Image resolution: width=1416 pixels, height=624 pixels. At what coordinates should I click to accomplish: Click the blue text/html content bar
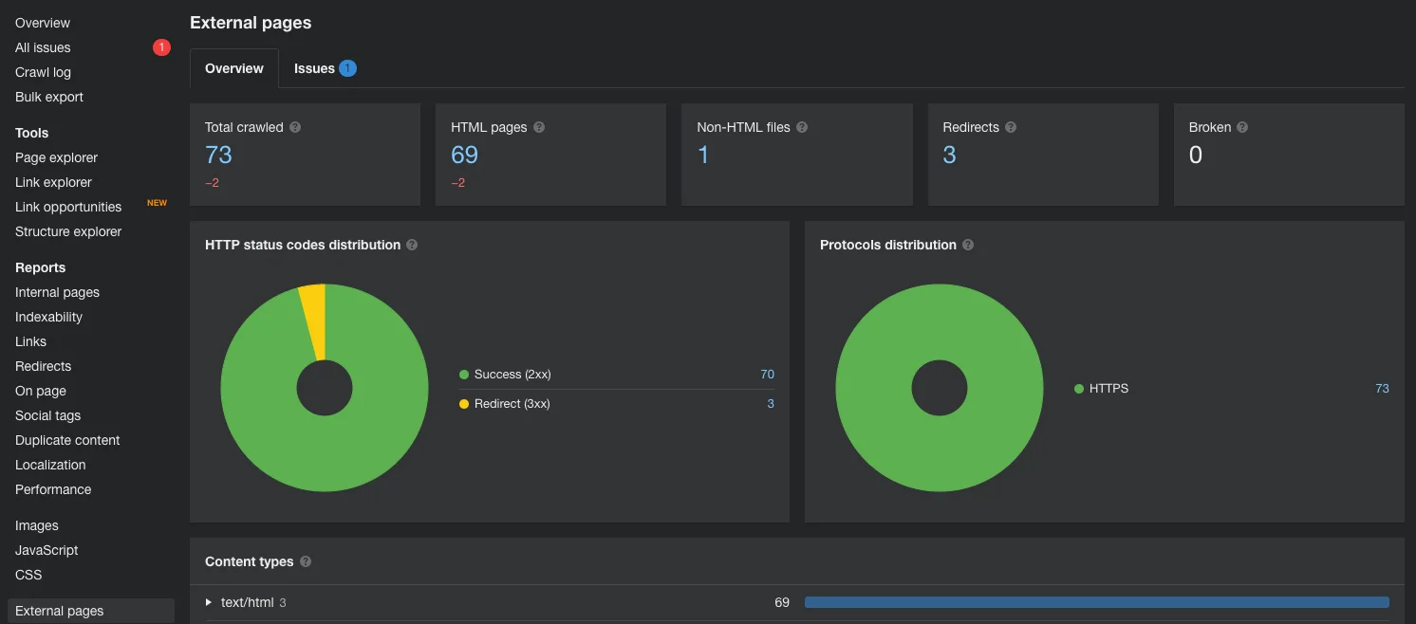1097,602
